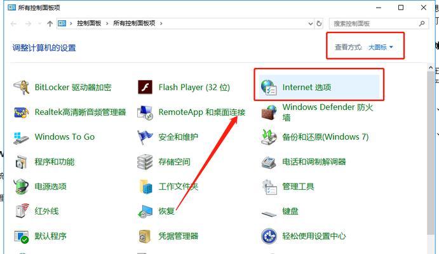The width and height of the screenshot is (439, 254).
Task: Click the search magnifier icon
Action: [x=422, y=23]
